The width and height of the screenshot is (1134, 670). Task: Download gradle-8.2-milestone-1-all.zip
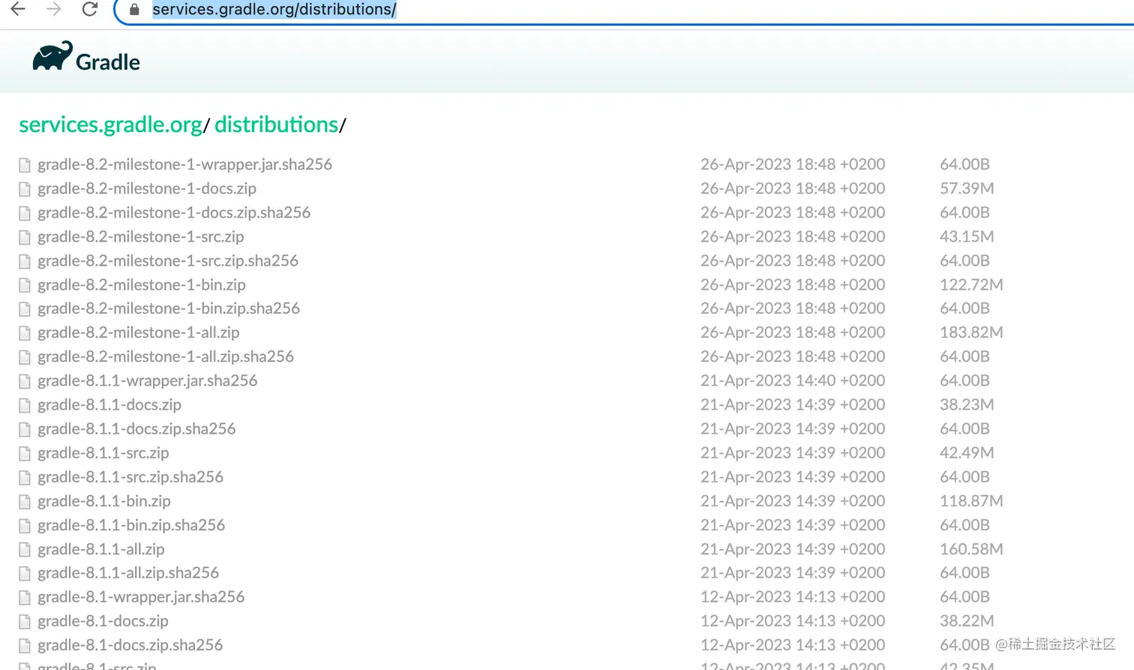139,332
